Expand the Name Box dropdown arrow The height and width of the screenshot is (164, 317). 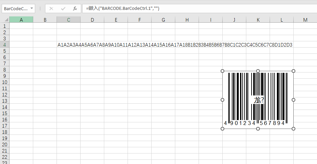[x=31, y=9]
